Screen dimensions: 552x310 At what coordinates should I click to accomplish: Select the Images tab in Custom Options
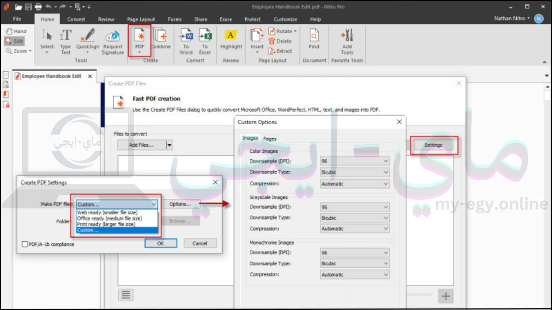coord(250,138)
